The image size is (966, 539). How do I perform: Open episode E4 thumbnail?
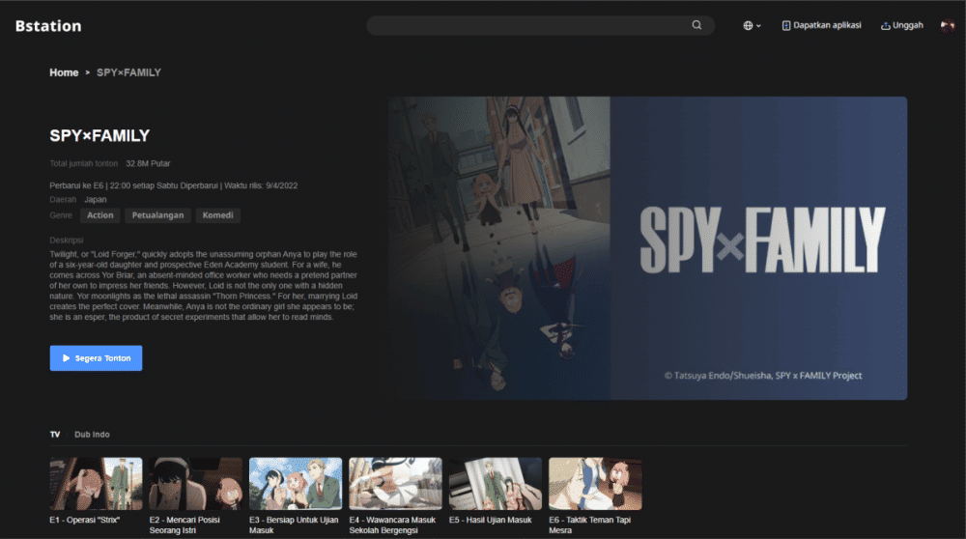tap(395, 484)
